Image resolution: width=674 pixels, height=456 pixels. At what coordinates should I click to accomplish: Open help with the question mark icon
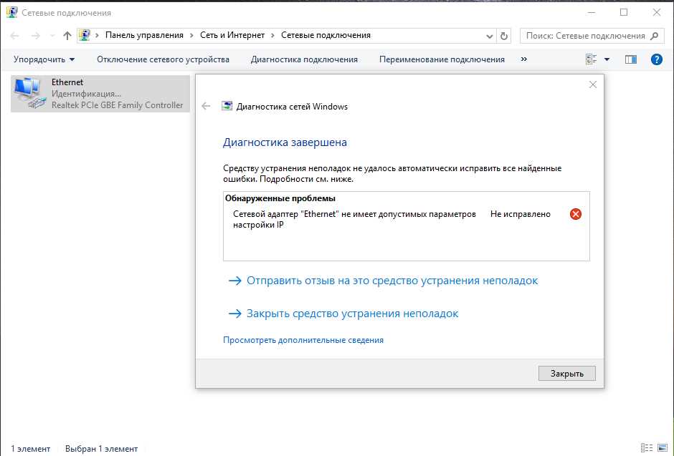pos(656,59)
